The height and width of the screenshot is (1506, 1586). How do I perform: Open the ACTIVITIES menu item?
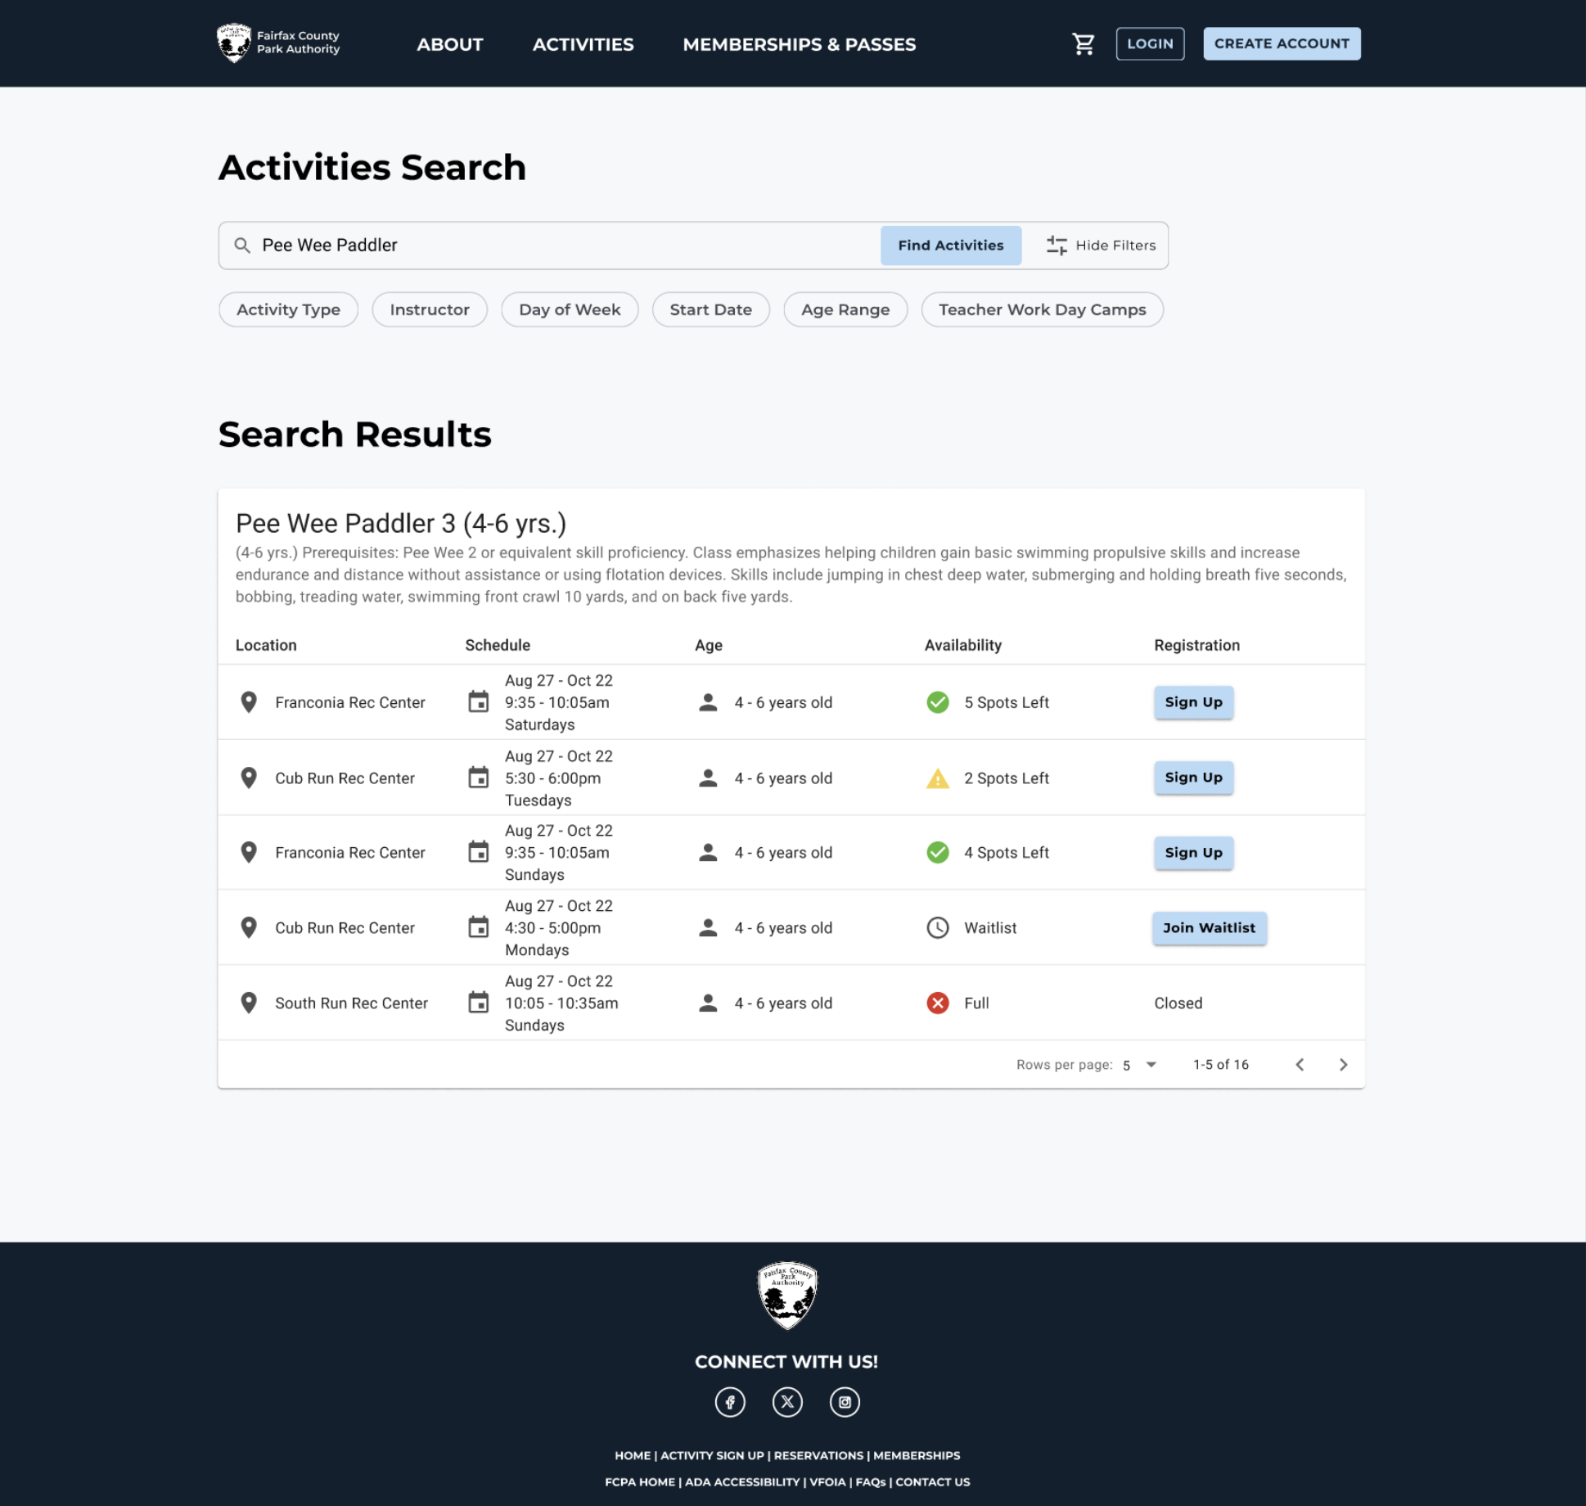583,44
